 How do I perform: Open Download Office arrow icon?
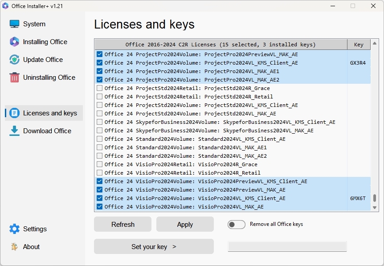14,131
